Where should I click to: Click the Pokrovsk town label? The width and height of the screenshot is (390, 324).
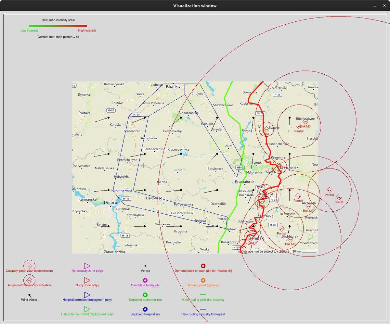(223, 219)
